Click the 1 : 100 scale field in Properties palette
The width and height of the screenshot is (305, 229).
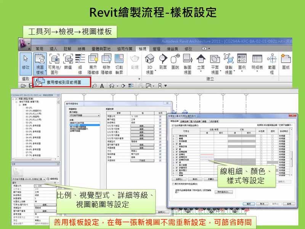(45, 186)
